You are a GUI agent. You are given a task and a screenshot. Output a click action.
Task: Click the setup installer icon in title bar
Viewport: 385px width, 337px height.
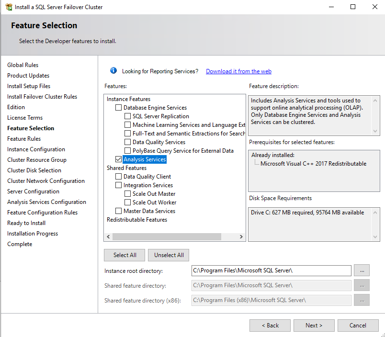click(x=9, y=7)
